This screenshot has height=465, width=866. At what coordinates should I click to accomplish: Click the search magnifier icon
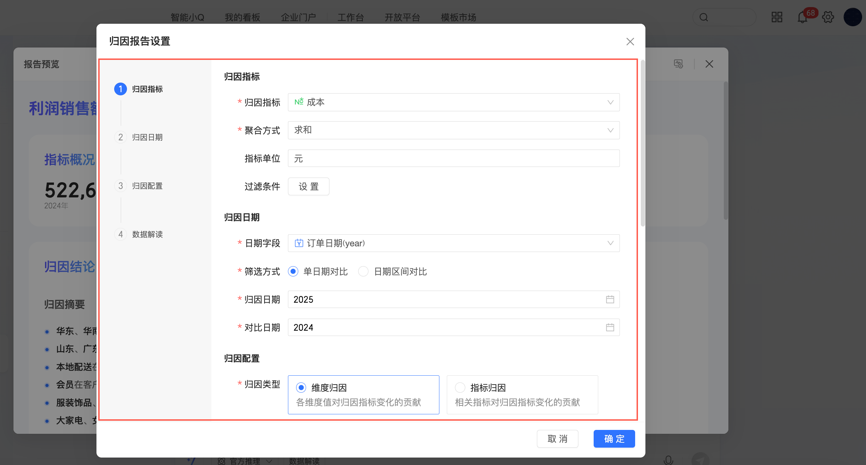coord(704,17)
